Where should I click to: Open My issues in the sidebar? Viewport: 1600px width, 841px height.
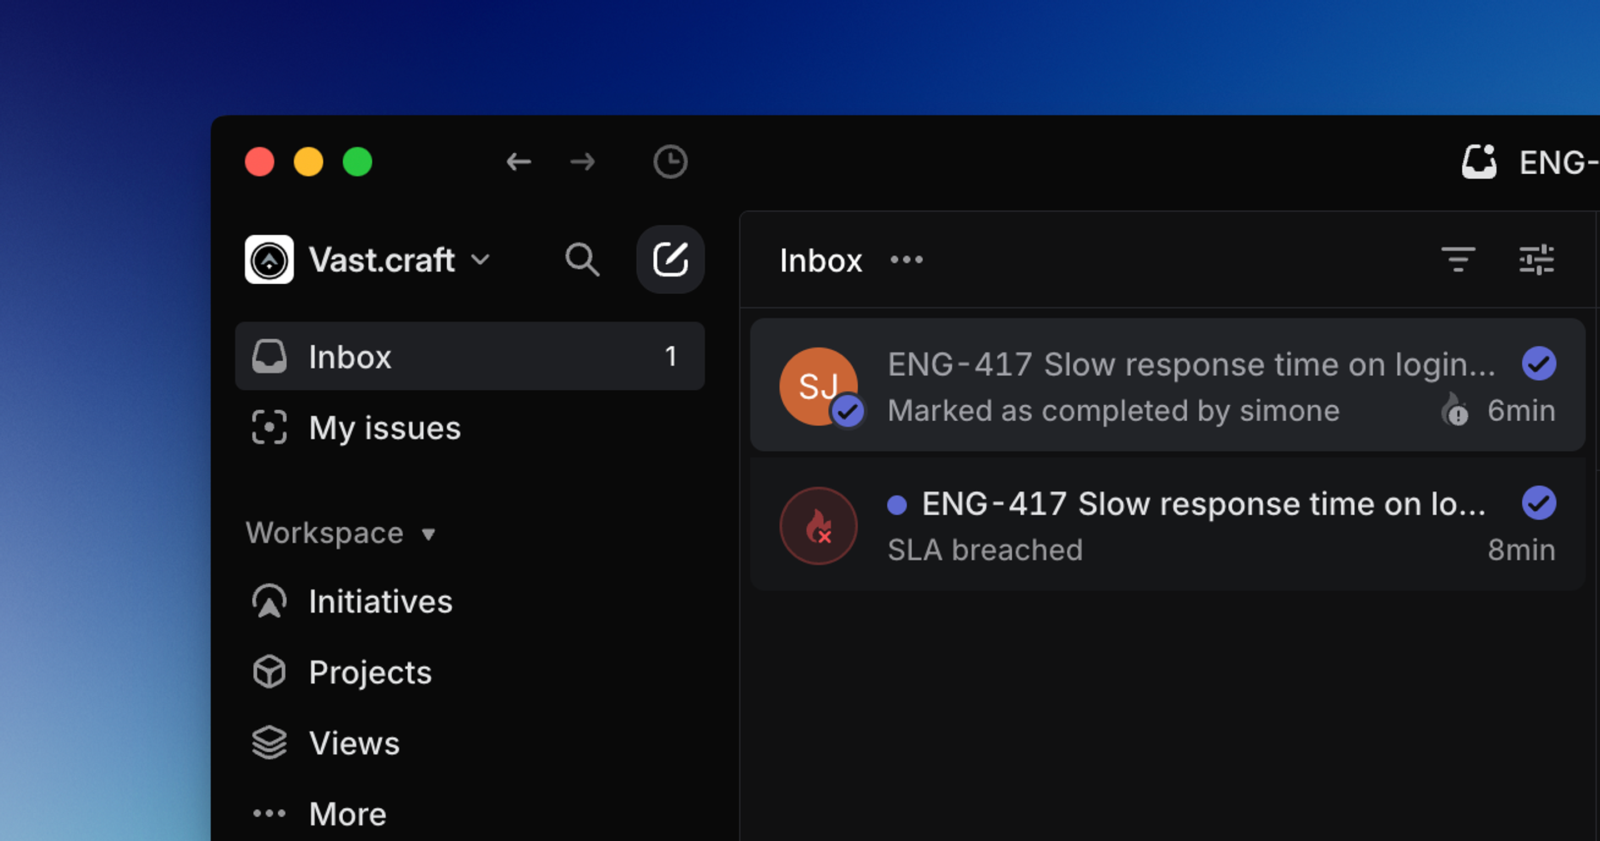469,427
